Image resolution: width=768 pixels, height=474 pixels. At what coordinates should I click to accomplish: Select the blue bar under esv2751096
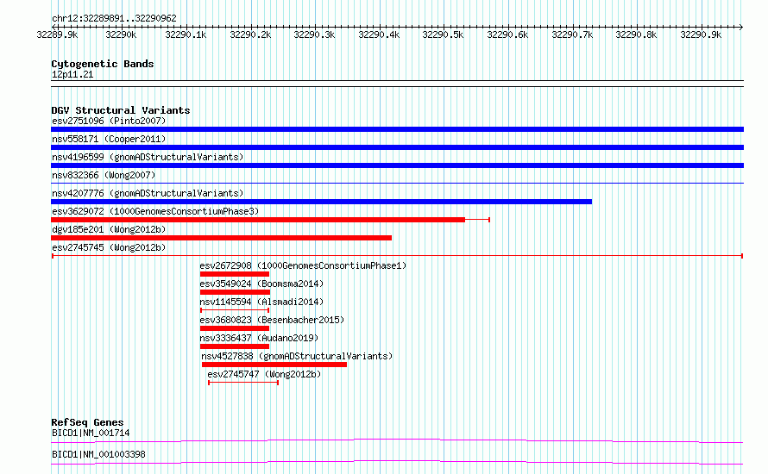pyautogui.click(x=397, y=129)
